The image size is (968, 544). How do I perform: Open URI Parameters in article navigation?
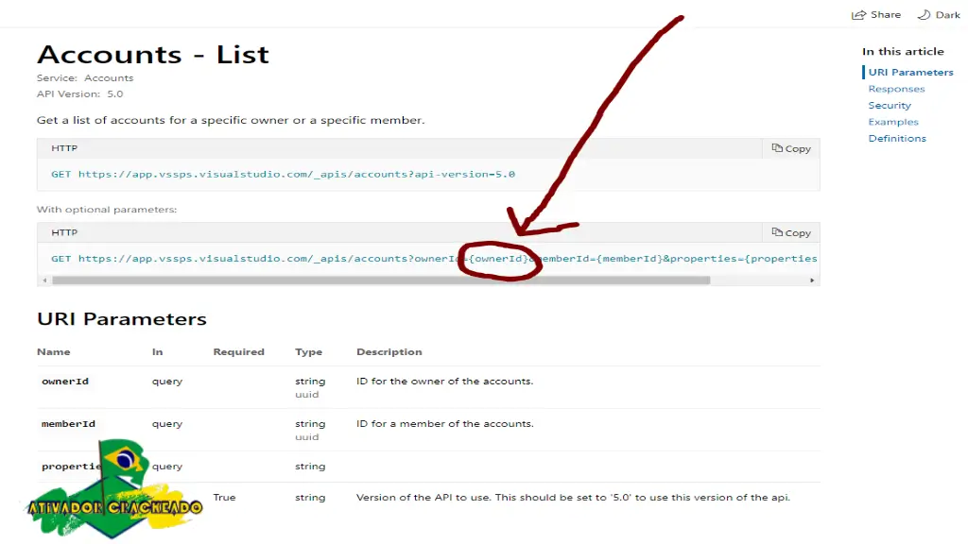[x=910, y=72]
